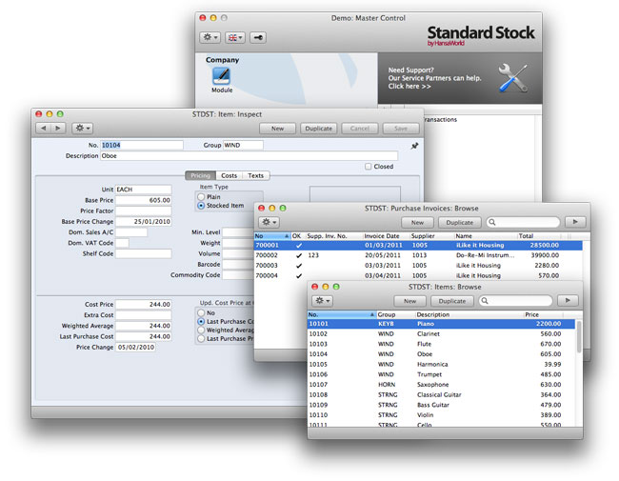Screen dimensions: 619x481
Task: Sort Purchase Invoices by Invoice Date column
Action: [x=386, y=236]
